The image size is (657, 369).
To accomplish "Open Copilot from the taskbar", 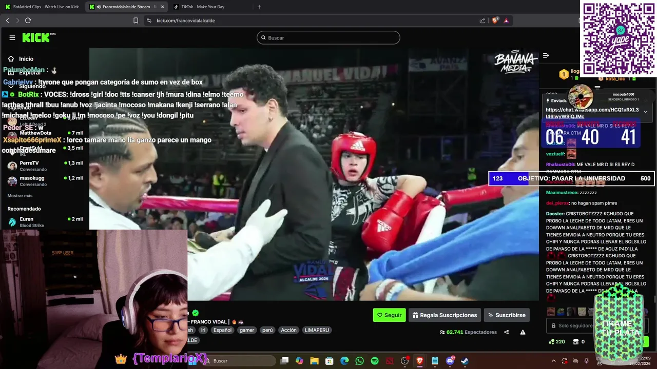I will (300, 361).
